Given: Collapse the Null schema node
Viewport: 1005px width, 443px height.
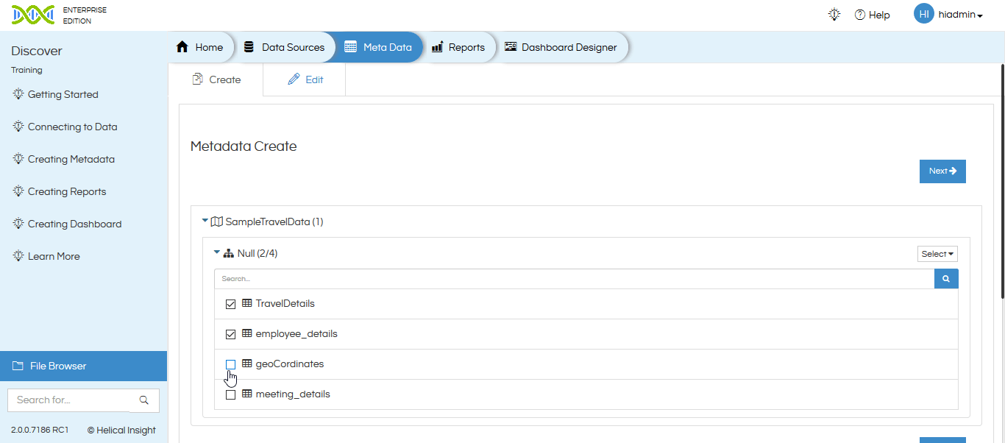Looking at the screenshot, I should tap(217, 252).
